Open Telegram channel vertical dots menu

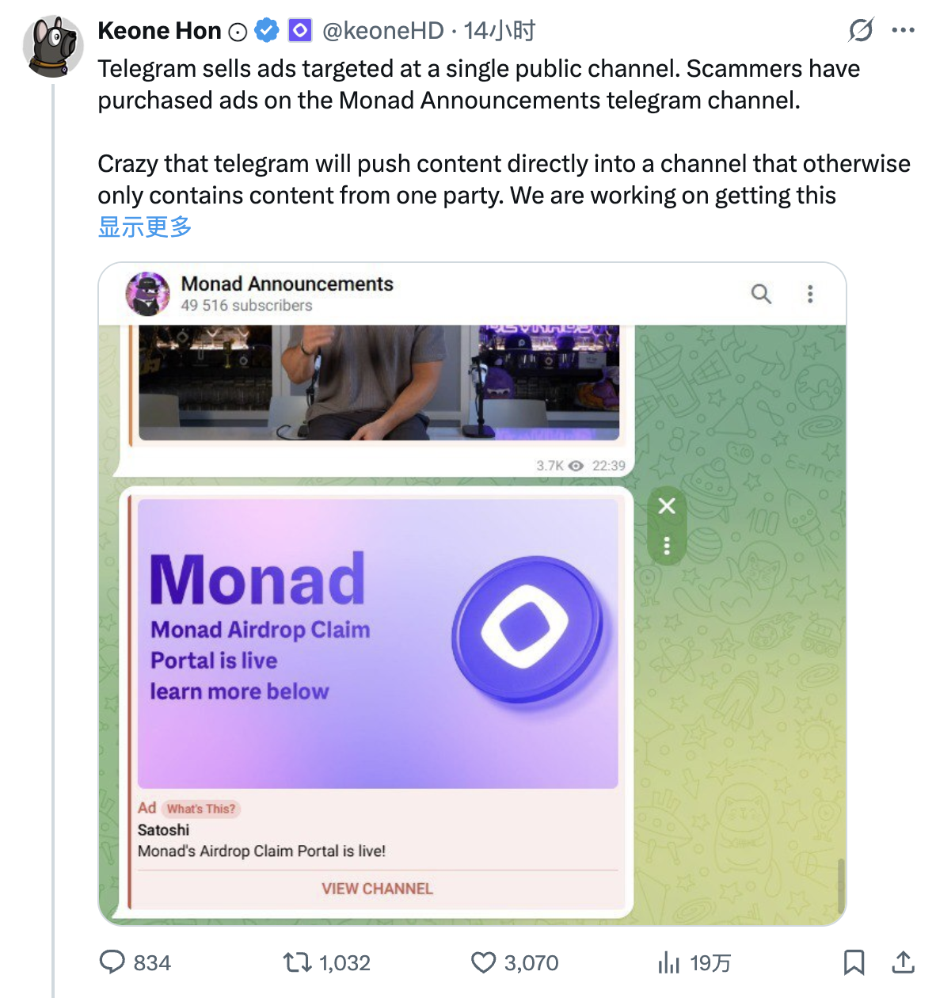point(810,294)
